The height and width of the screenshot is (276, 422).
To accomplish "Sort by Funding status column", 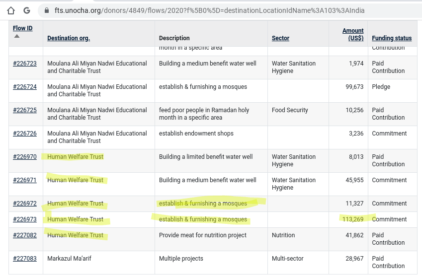I will (392, 38).
